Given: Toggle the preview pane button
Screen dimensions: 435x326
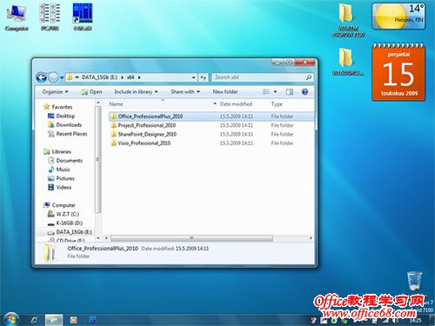Looking at the screenshot, I should (289, 92).
